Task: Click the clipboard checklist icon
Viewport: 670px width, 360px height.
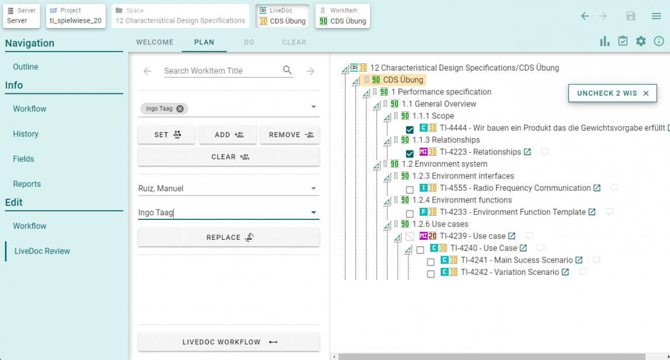Action: (x=623, y=41)
